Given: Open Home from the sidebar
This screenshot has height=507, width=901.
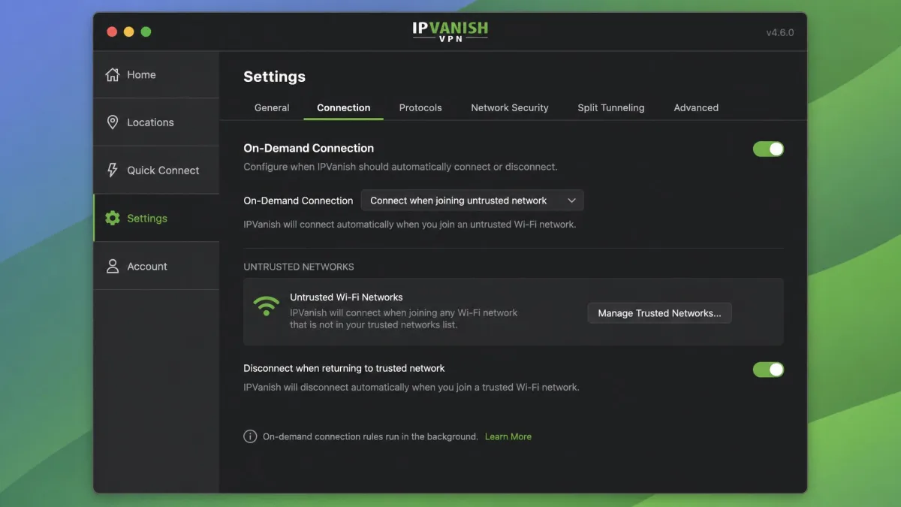Looking at the screenshot, I should [x=156, y=74].
